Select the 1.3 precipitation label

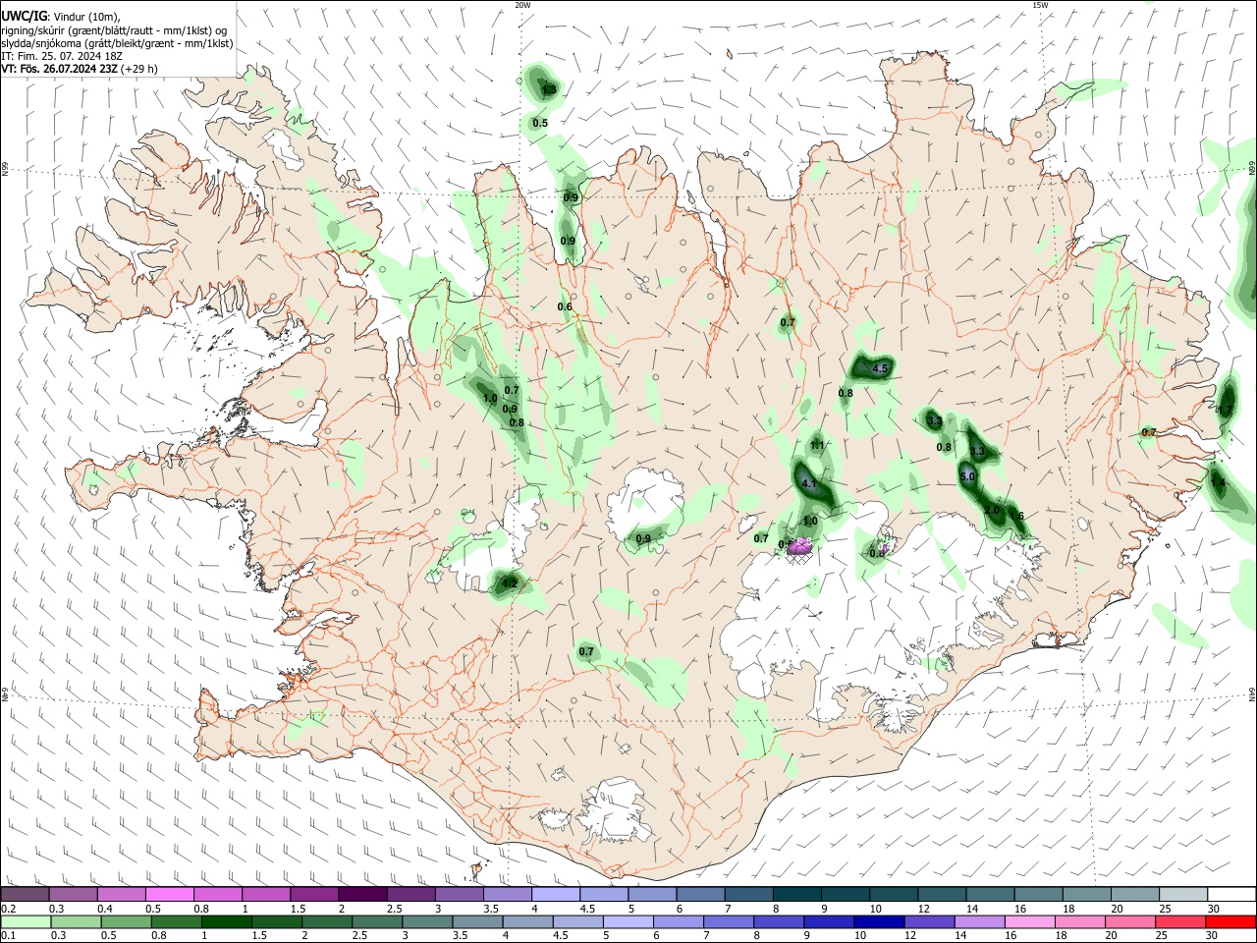(x=549, y=90)
